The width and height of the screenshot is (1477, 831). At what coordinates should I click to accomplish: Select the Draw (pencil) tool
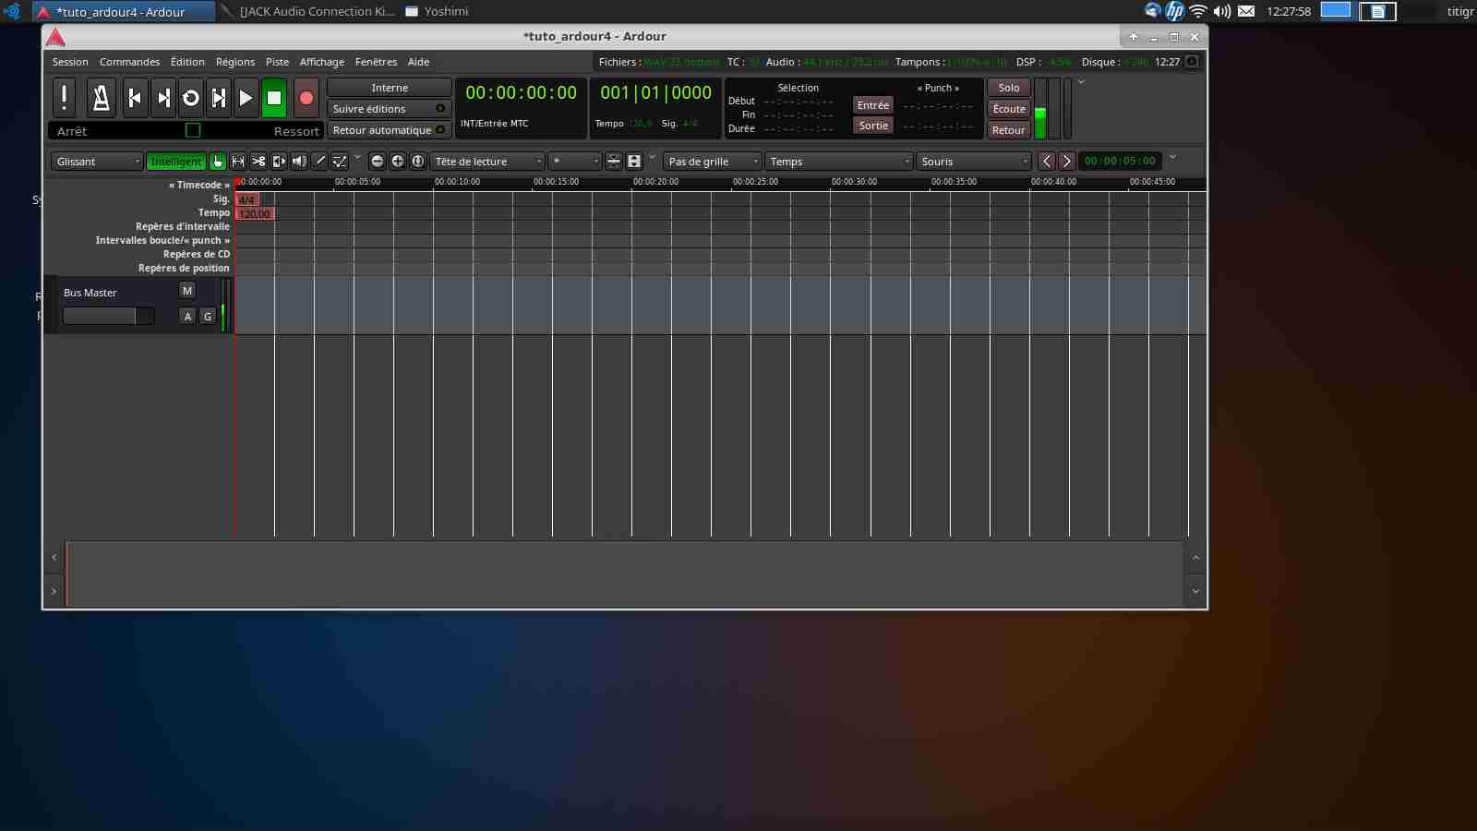(319, 162)
